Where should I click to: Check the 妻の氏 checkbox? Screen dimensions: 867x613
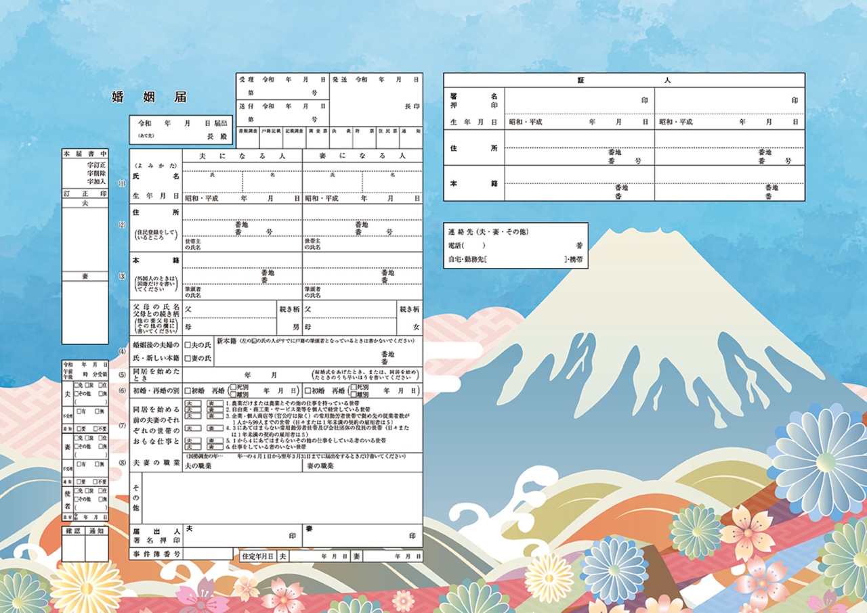point(188,358)
